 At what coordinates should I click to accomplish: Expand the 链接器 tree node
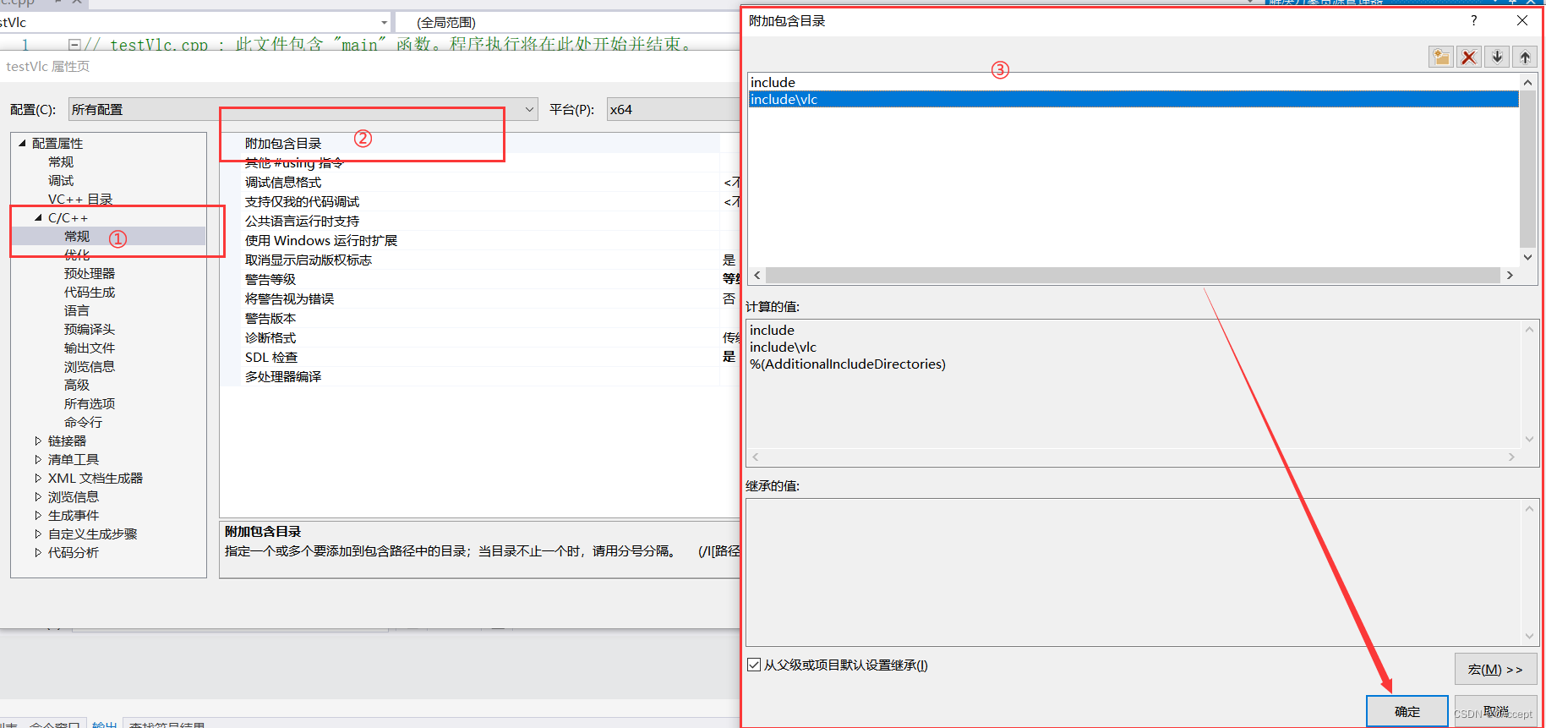(38, 441)
